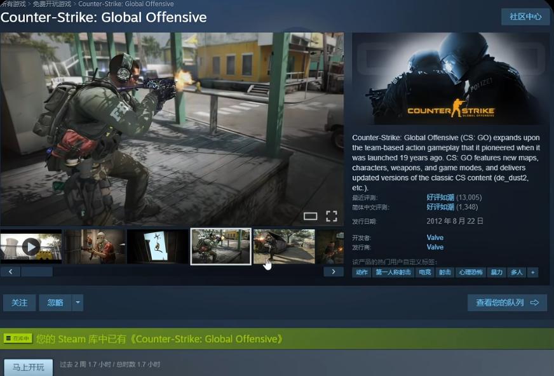Click the Counter-Strike: Global Offensive page title
Screen dimensions: 554x376
click(x=104, y=17)
